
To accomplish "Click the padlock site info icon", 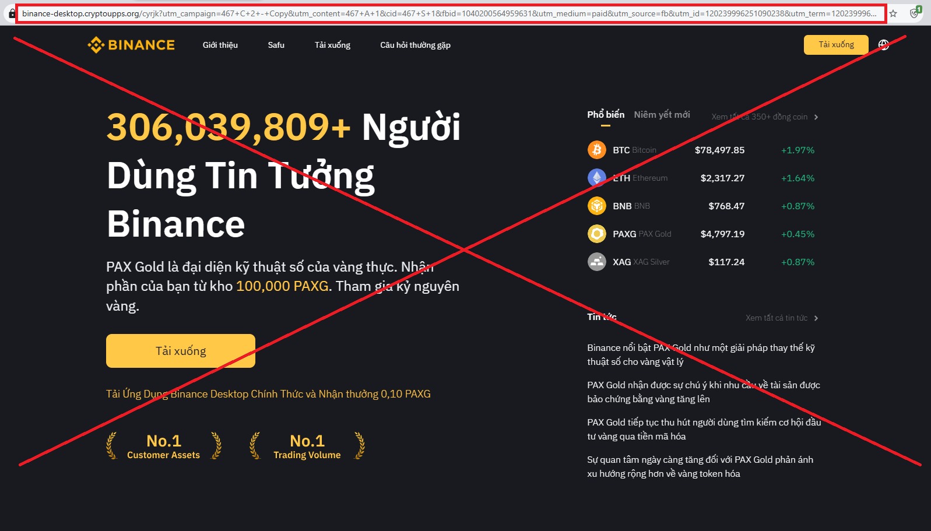I will [12, 13].
